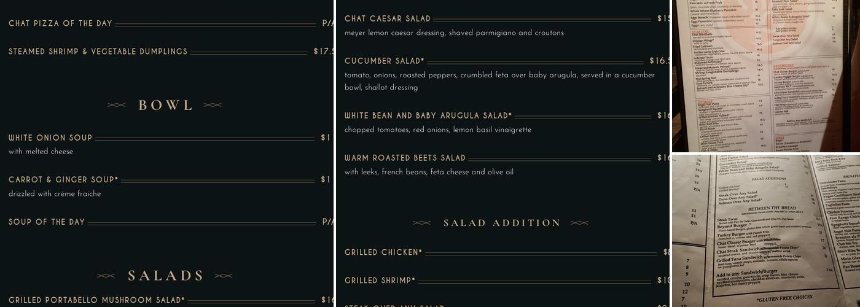The image size is (860, 307).
Task: Click the BOWL section heading
Action: (166, 105)
